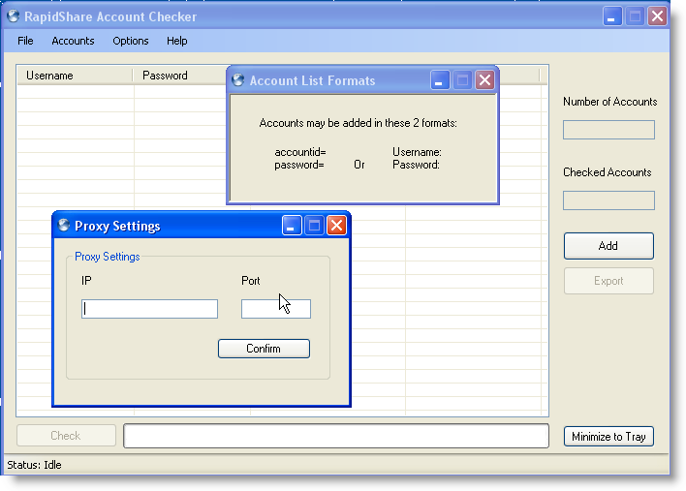Click the 'Number of Accounts' label
The height and width of the screenshot is (491, 686).
click(609, 102)
